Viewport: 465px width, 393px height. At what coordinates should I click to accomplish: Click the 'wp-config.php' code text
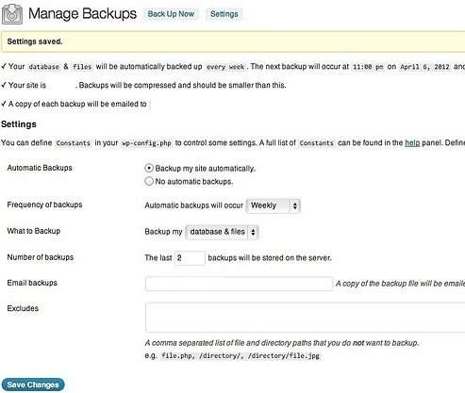click(146, 143)
